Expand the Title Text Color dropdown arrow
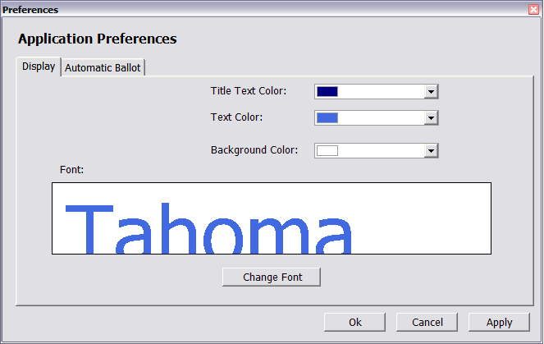Image resolution: width=544 pixels, height=344 pixels. click(431, 91)
